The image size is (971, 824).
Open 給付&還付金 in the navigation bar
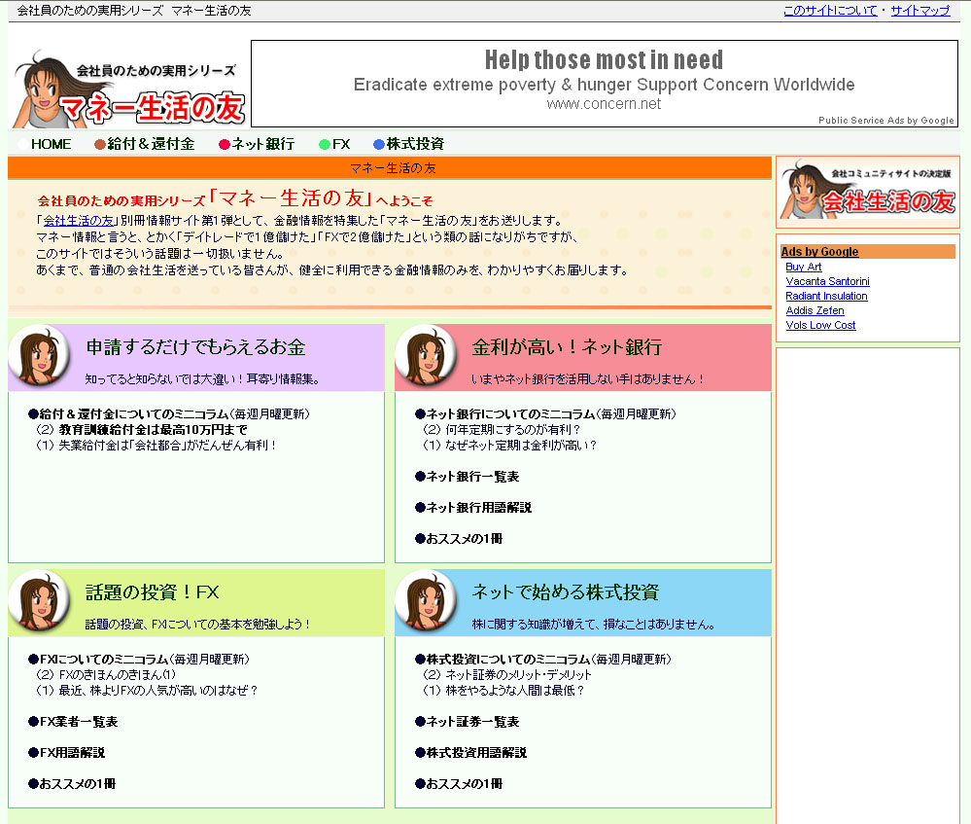151,144
